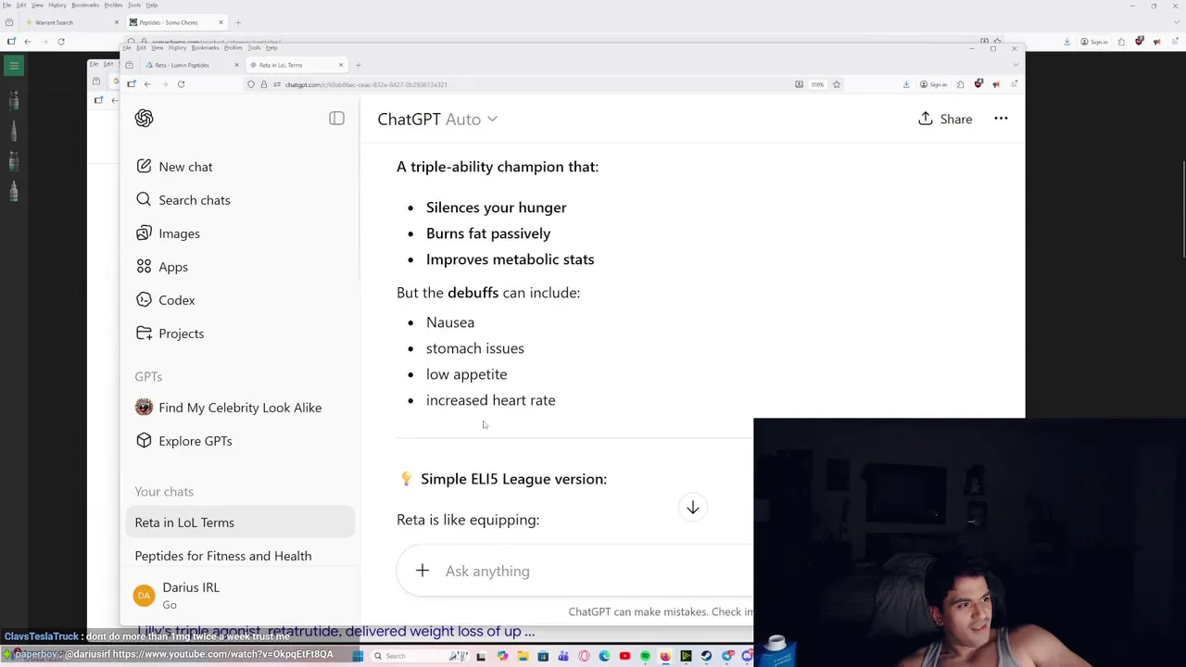The image size is (1186, 667).
Task: Click the Share button
Action: tap(945, 119)
